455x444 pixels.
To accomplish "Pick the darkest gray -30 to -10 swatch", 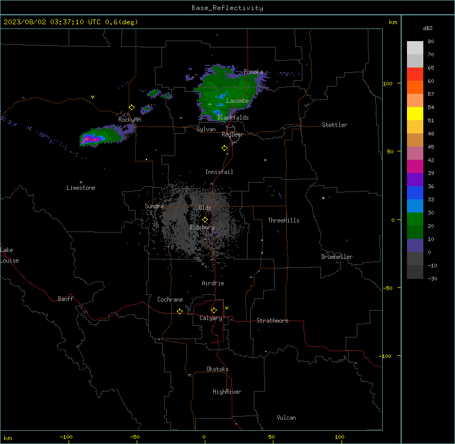I will 415,272.
